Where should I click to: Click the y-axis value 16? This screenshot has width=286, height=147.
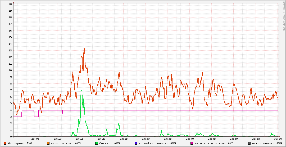click(x=10, y=30)
